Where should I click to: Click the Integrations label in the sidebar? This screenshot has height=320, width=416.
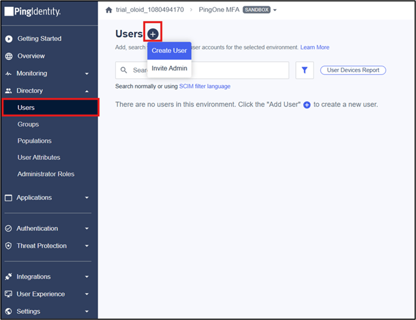[33, 276]
